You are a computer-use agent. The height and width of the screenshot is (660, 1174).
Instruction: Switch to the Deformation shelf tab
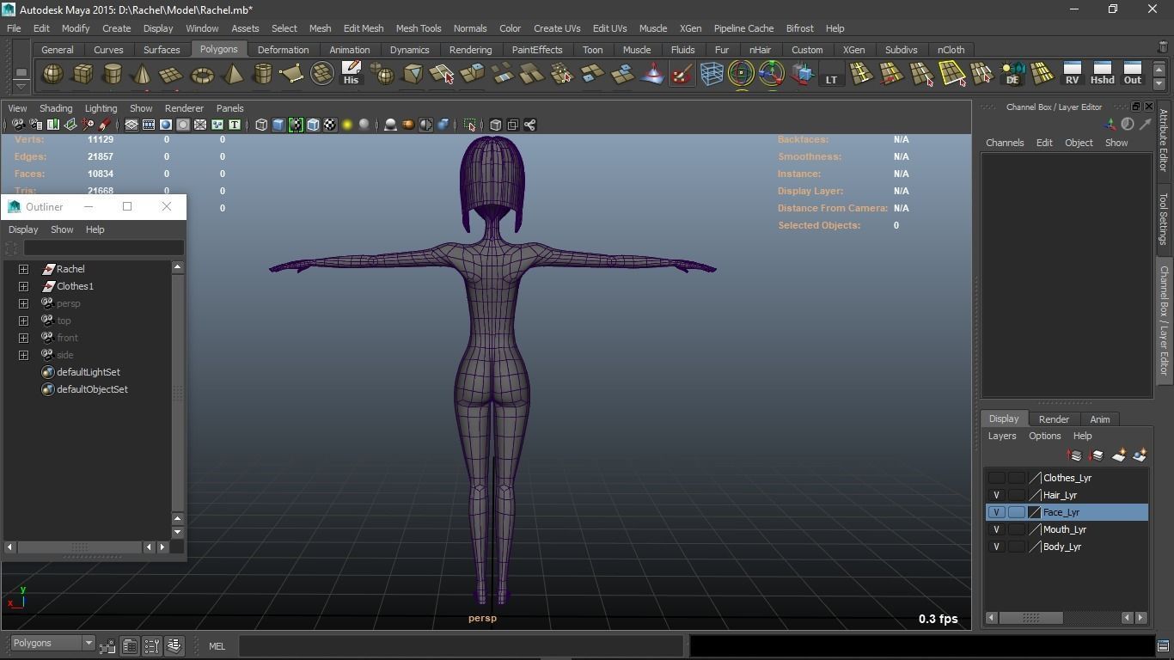pyautogui.click(x=283, y=50)
